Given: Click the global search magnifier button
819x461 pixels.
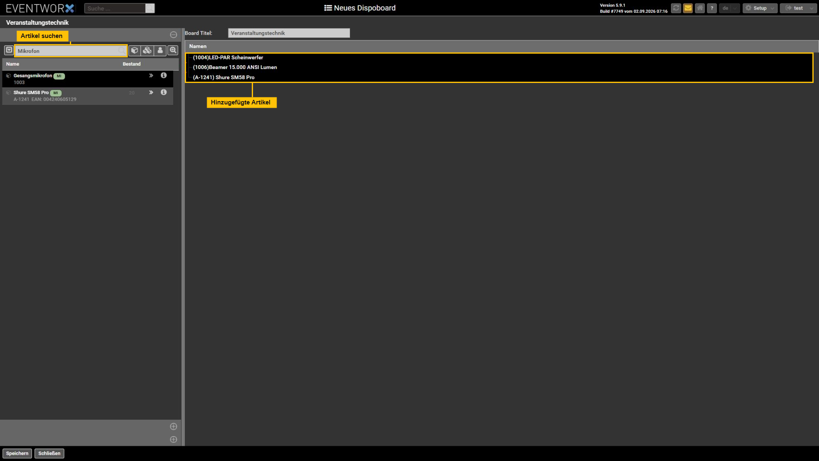Looking at the screenshot, I should 150,8.
